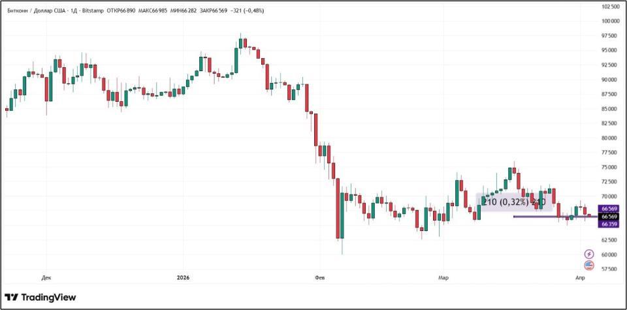
Task: Click 100 000 on the price scale
Action: point(610,21)
